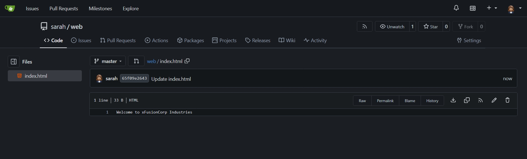Select index.html in the file tree

coord(36,76)
